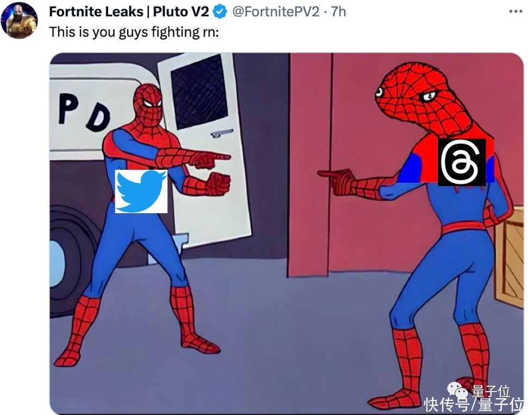The height and width of the screenshot is (415, 528).
Task: Click the Twitter bird logo in meme
Action: [141, 191]
